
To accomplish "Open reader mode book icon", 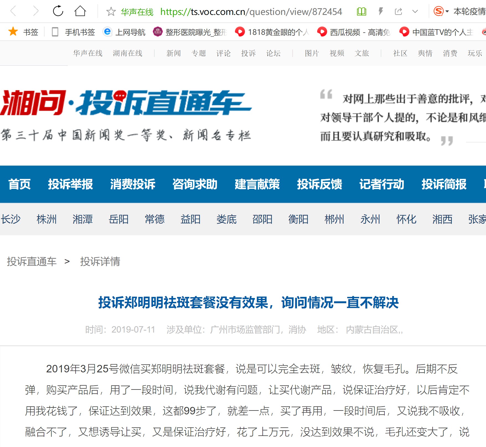I will point(361,12).
